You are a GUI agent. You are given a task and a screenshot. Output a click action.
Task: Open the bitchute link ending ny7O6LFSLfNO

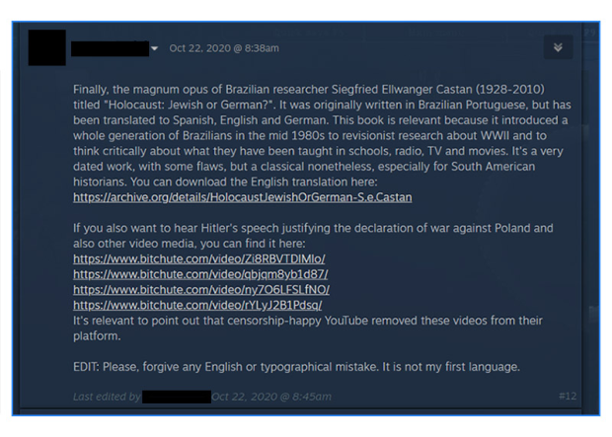(x=201, y=290)
